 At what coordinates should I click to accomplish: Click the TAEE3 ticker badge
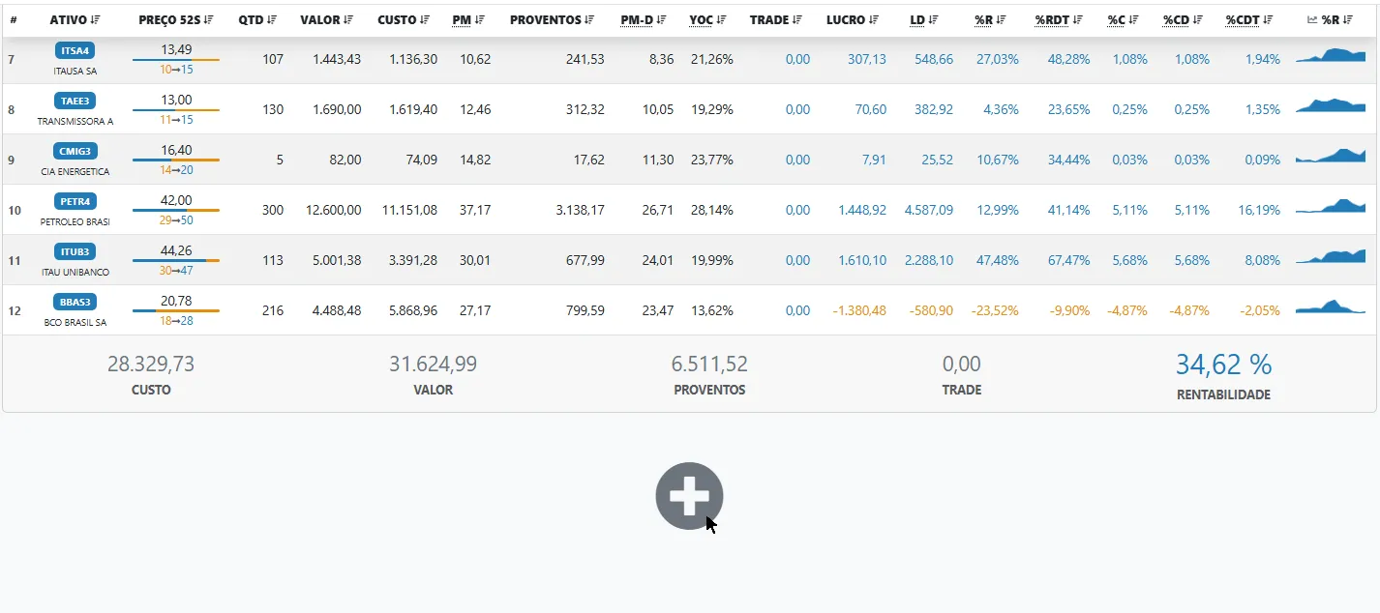click(75, 102)
